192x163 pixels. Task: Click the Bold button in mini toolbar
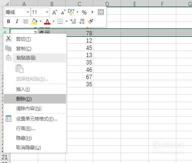tap(8, 21)
